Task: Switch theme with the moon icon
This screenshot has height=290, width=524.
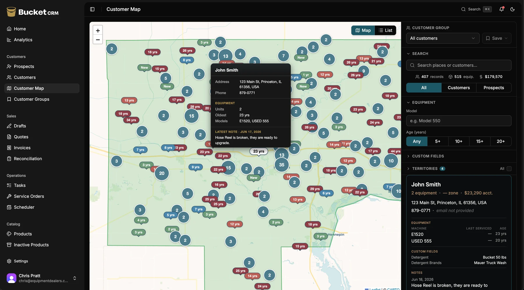Action: pyautogui.click(x=512, y=9)
